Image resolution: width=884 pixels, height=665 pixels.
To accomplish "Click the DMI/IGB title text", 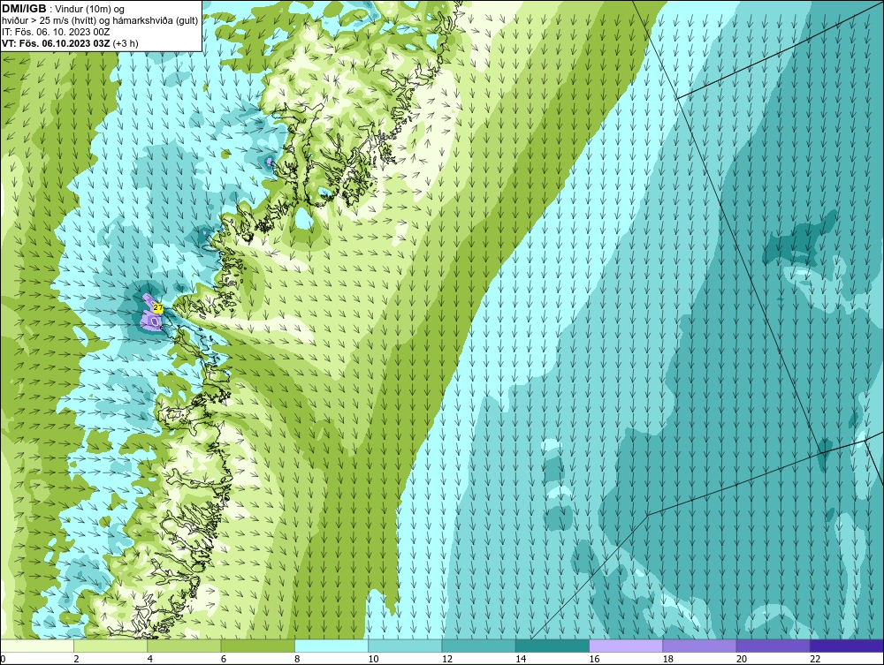I will (24, 9).
